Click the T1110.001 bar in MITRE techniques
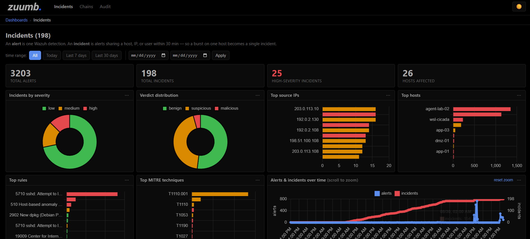 click(x=220, y=194)
